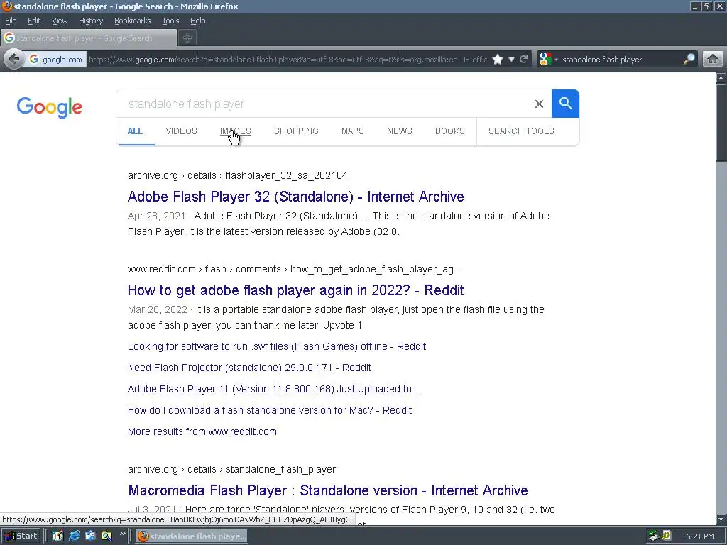Open Internet Explorer from quick launch
The width and height of the screenshot is (727, 545).
74,536
